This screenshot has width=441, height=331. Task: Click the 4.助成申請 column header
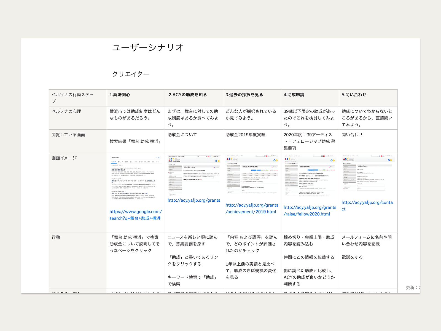[x=310, y=98]
